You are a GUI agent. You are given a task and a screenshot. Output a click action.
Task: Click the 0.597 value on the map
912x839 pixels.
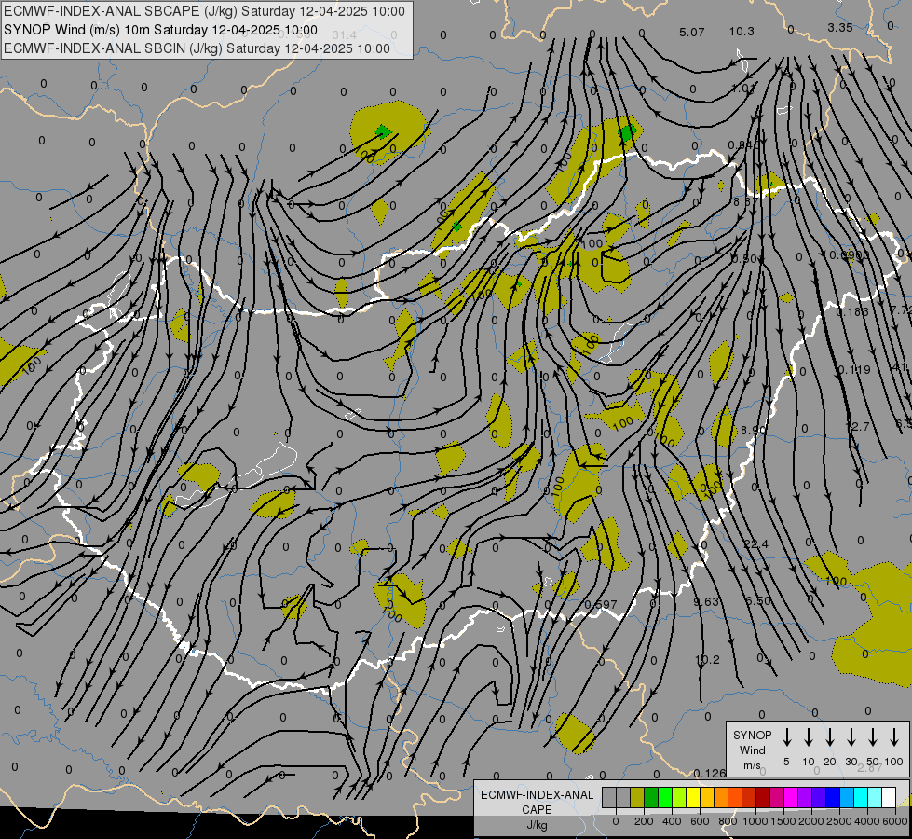600,604
